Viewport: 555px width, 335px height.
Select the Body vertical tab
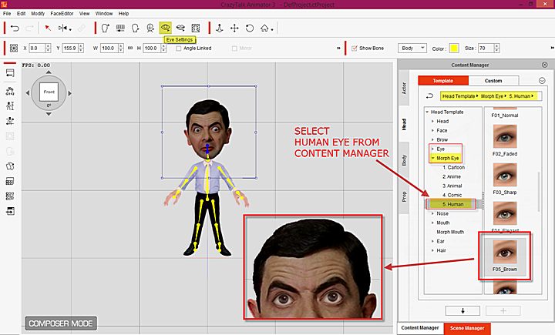pyautogui.click(x=404, y=160)
